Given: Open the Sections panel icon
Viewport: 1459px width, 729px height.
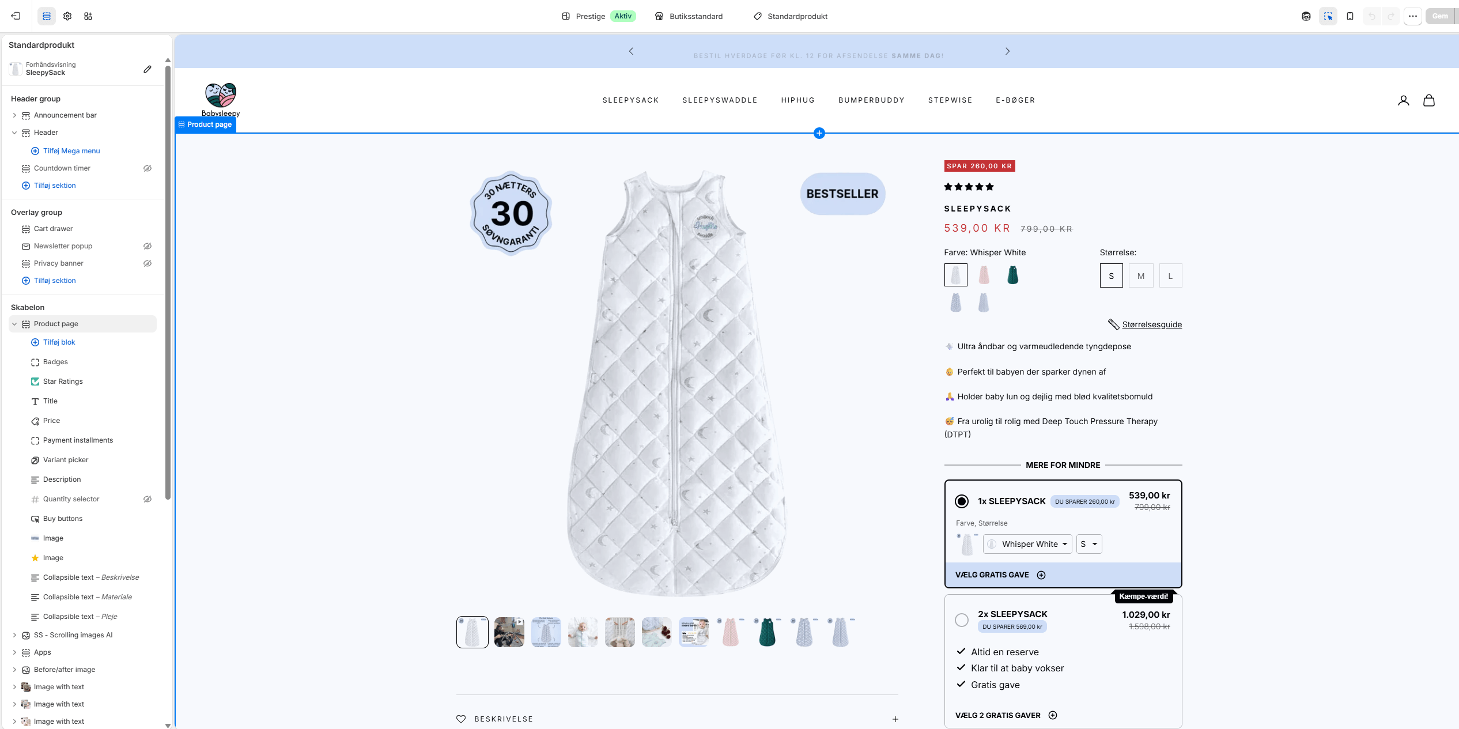Looking at the screenshot, I should click(47, 16).
